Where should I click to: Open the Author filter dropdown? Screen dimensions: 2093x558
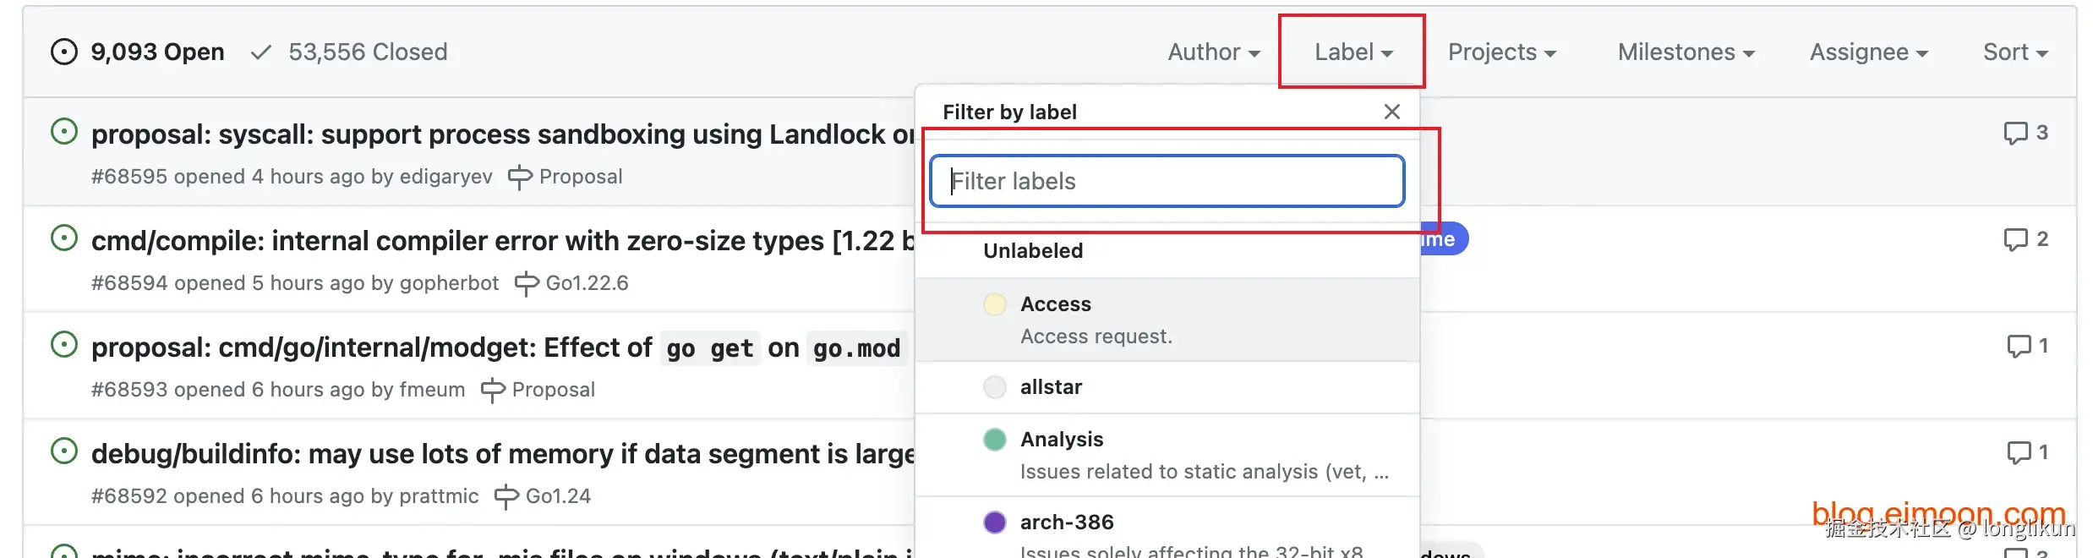click(1214, 52)
